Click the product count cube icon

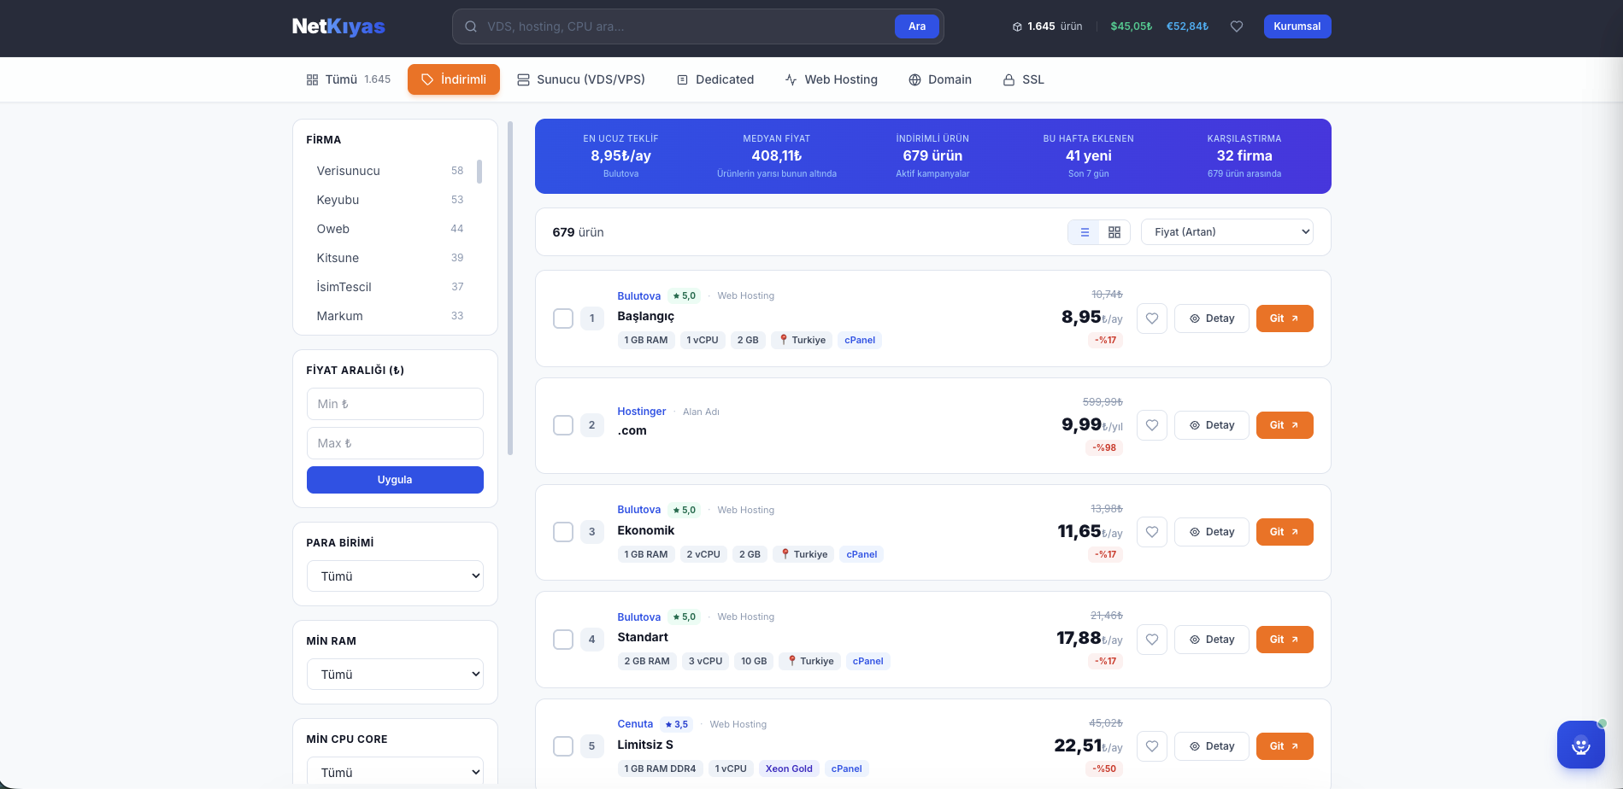pyautogui.click(x=1017, y=26)
